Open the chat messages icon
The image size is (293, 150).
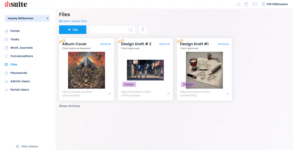tap(255, 4)
